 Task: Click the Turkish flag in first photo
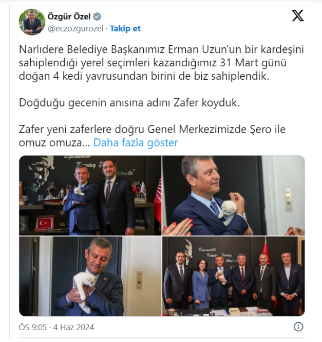coord(45,223)
